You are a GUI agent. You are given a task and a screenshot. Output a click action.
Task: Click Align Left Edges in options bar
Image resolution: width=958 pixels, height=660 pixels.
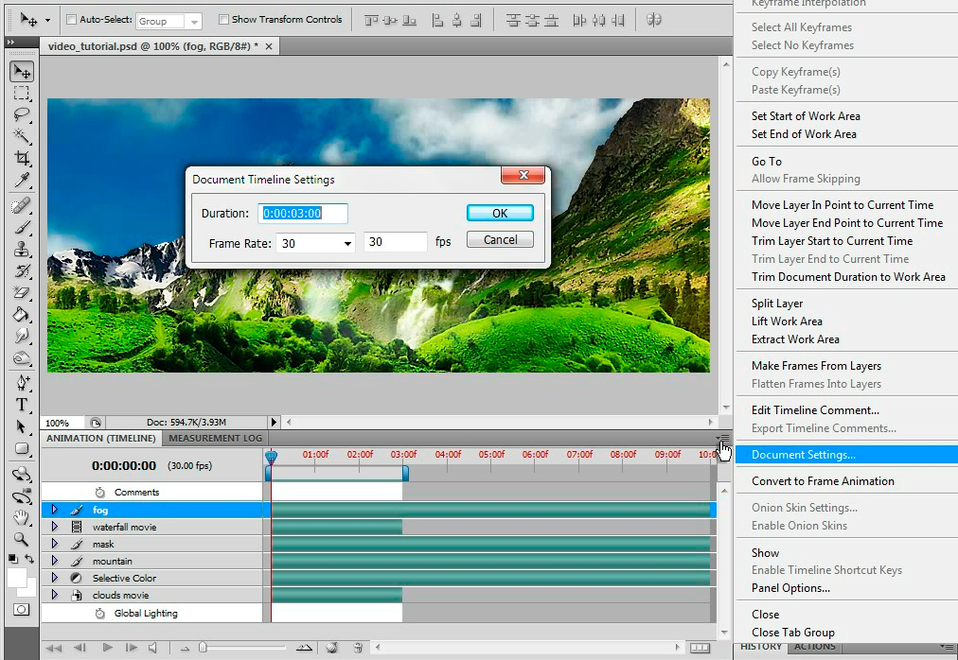(437, 20)
